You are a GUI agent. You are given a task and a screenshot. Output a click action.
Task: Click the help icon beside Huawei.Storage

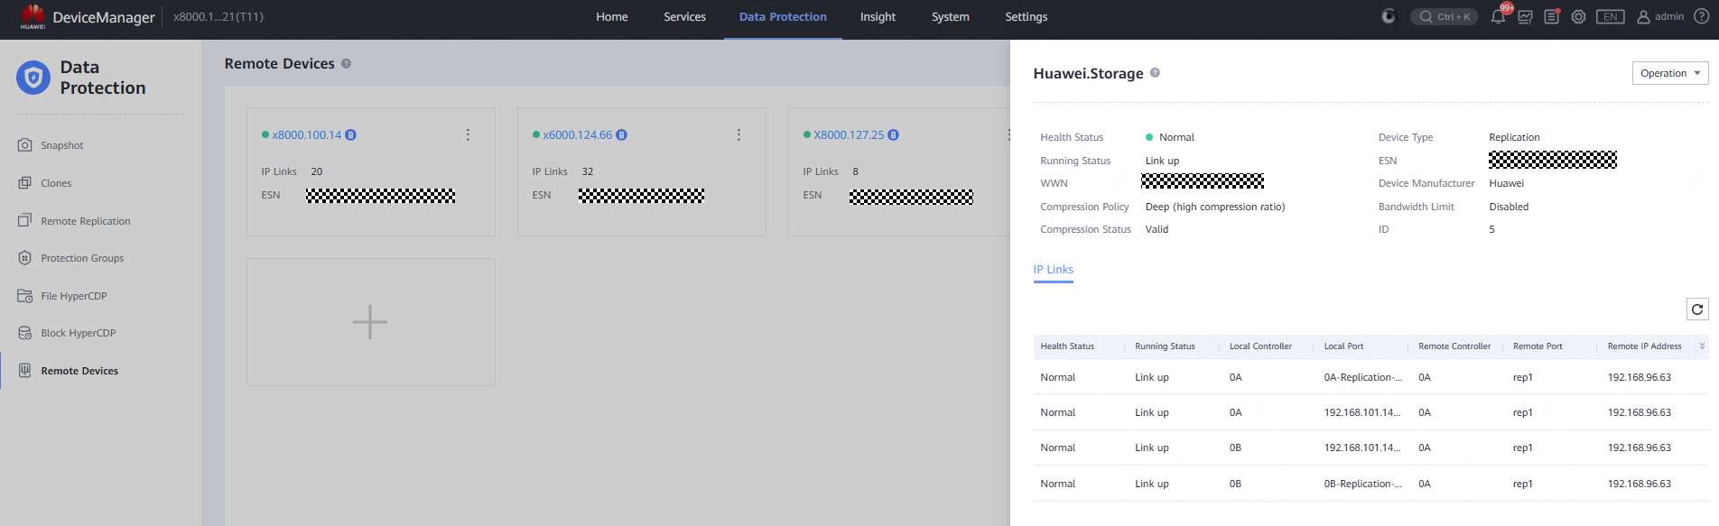coord(1155,73)
